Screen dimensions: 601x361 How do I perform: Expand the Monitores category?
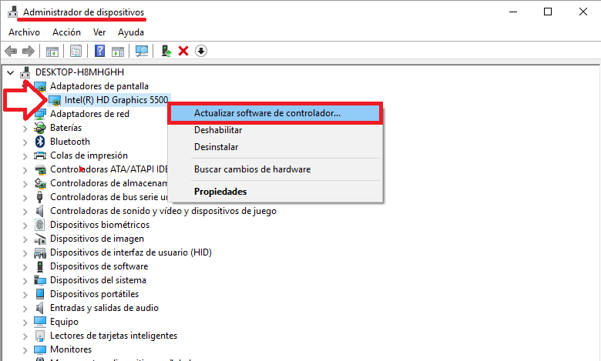[25, 350]
